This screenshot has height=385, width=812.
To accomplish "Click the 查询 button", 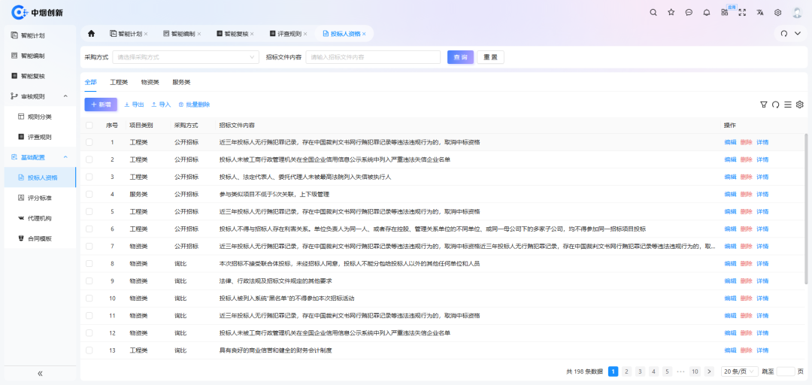I will click(460, 57).
